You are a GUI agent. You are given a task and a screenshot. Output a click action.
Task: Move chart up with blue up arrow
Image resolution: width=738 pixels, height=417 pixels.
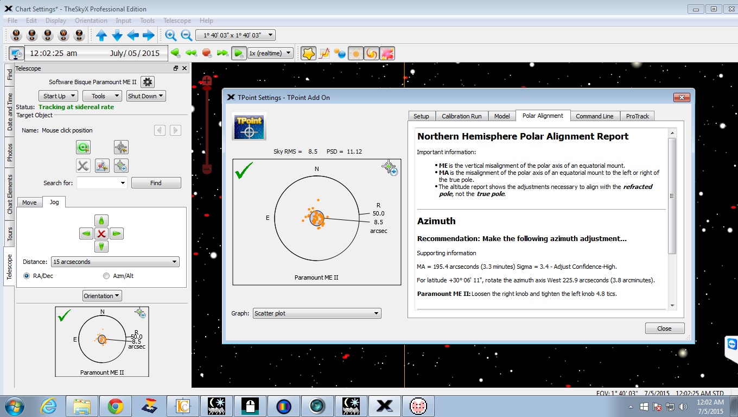coord(101,35)
